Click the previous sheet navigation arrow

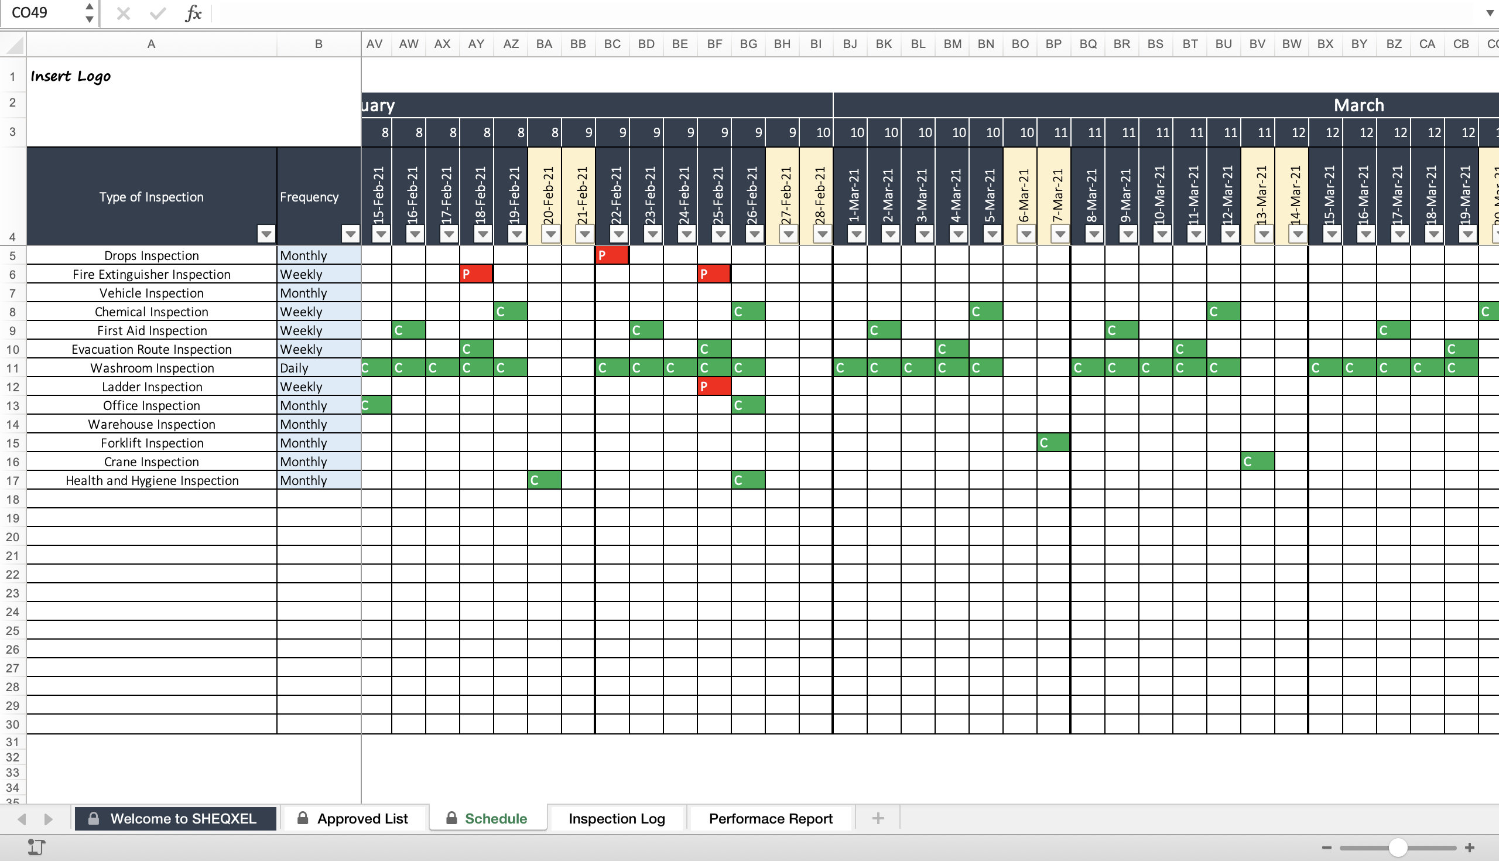pos(22,819)
